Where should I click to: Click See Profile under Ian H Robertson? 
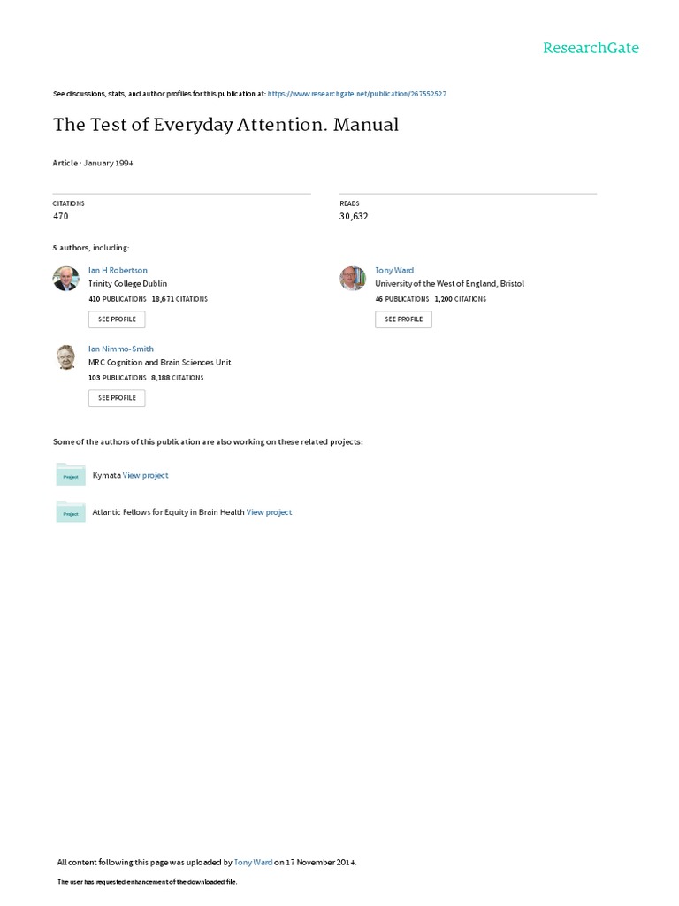tap(117, 319)
